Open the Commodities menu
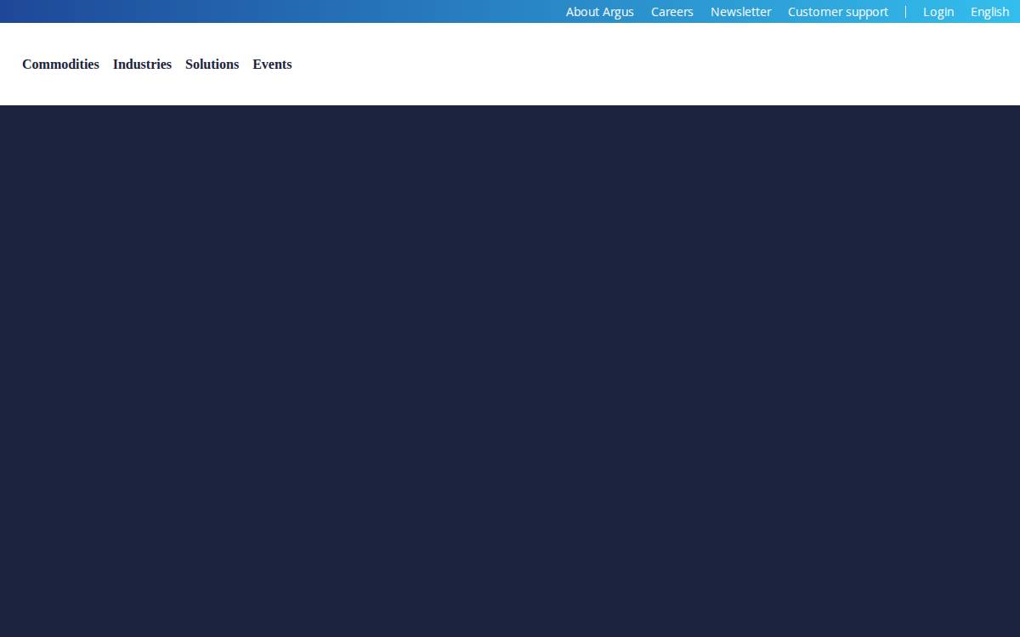The image size is (1020, 637). tap(60, 65)
